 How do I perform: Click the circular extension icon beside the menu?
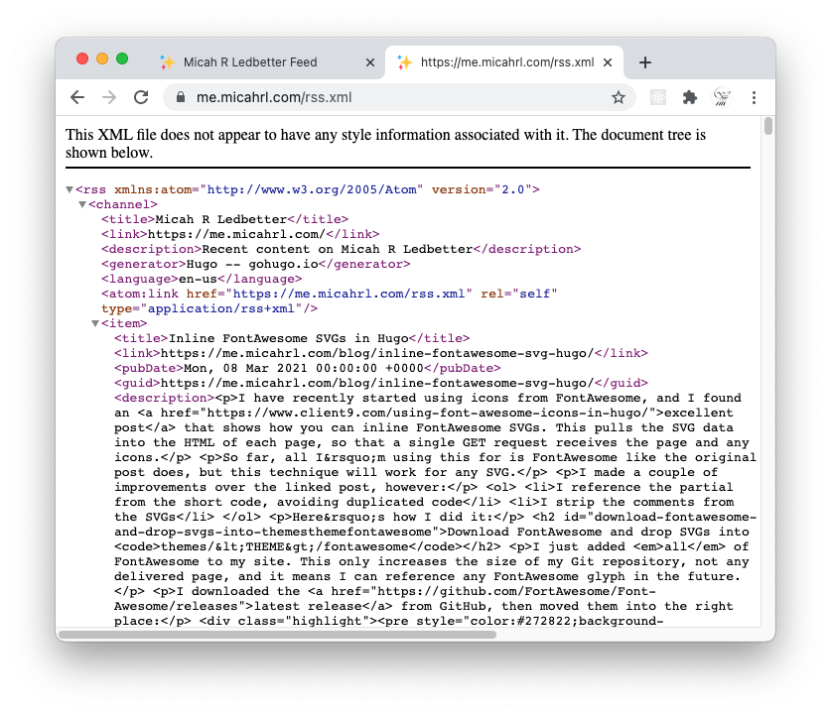pyautogui.click(x=722, y=97)
